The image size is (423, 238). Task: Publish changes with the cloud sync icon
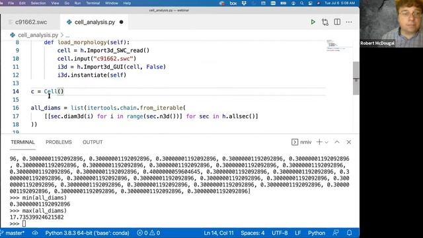tap(35, 233)
